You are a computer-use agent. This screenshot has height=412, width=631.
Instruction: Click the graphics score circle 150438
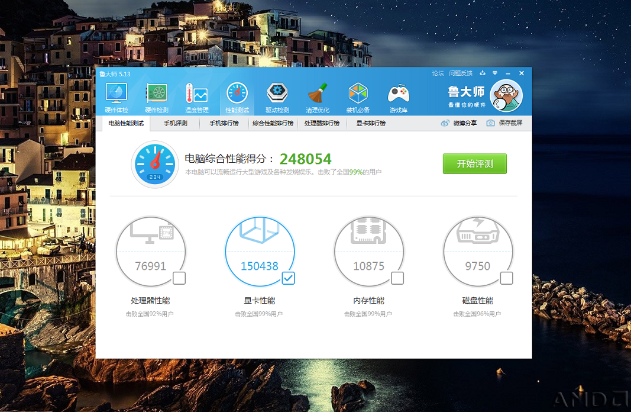[260, 252]
